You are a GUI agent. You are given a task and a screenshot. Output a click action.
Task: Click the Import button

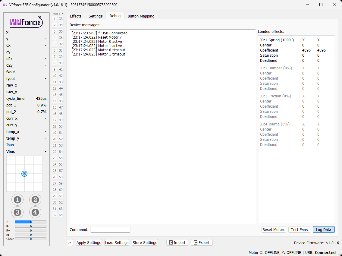point(177,243)
